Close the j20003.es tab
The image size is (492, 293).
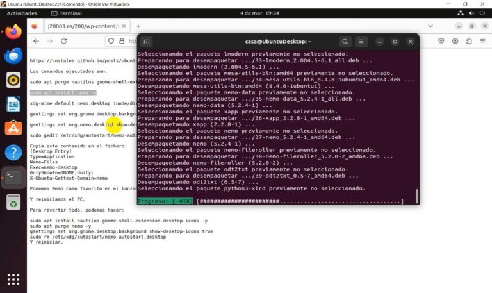(x=124, y=26)
